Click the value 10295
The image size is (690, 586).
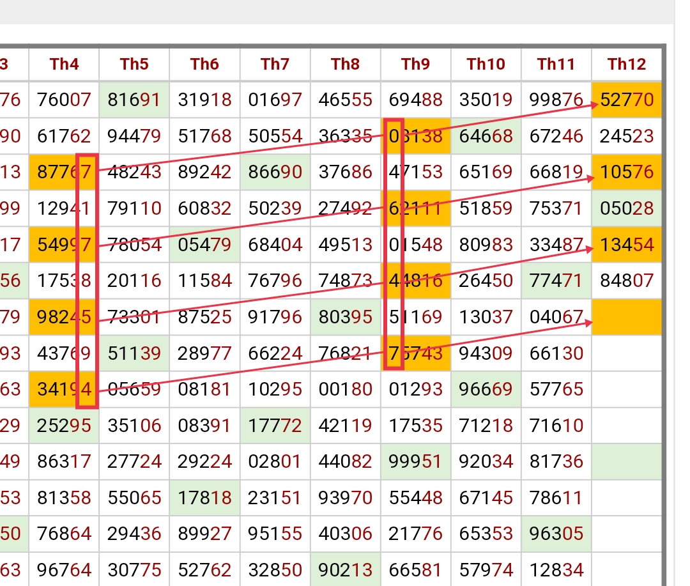275,389
